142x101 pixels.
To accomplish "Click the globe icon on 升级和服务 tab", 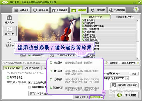I will [x=111, y=10].
